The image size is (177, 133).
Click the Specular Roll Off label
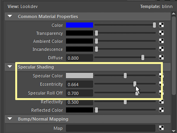(x=45, y=93)
